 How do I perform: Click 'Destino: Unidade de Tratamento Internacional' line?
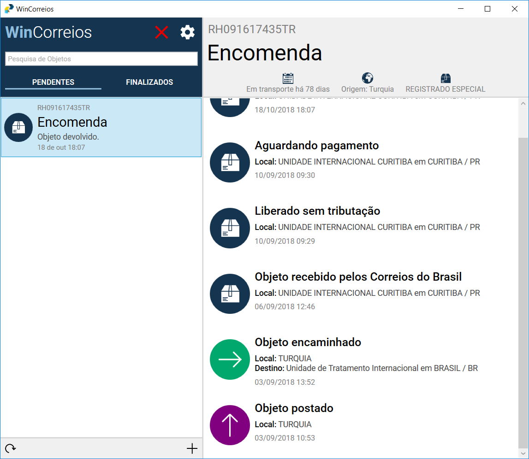[x=366, y=368]
